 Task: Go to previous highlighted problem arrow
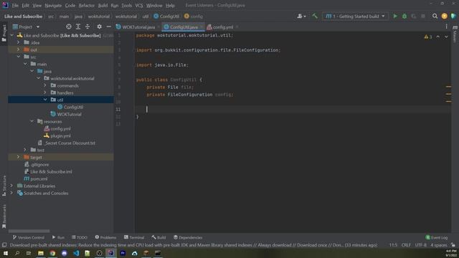(438, 37)
